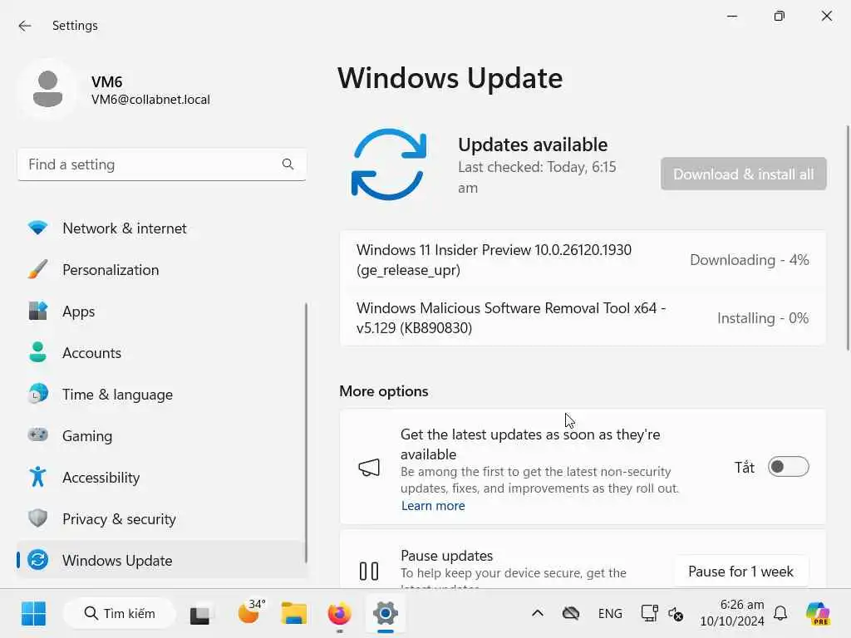
Task: Go to Apps settings
Action: pyautogui.click(x=162, y=312)
